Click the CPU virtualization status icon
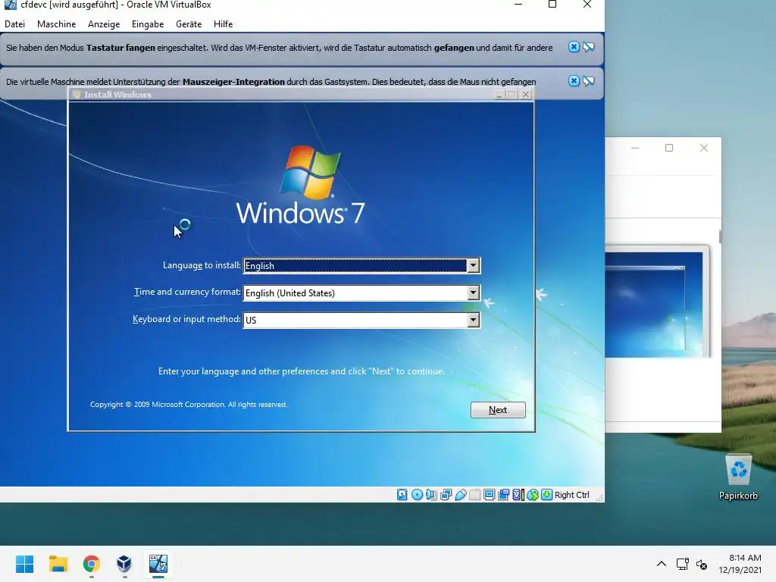Viewport: 776px width, 582px height. [518, 494]
